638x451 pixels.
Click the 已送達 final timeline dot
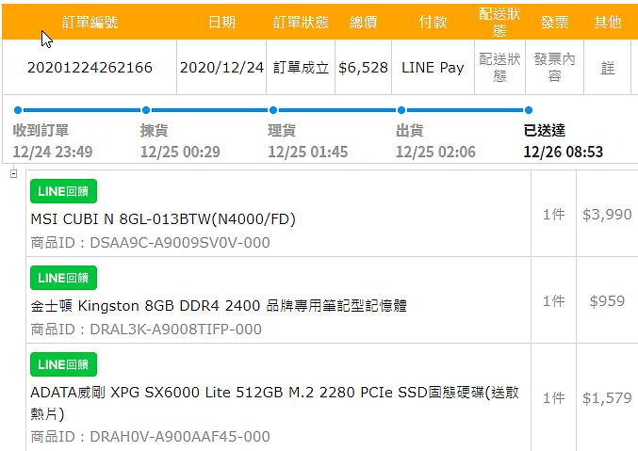(x=528, y=110)
